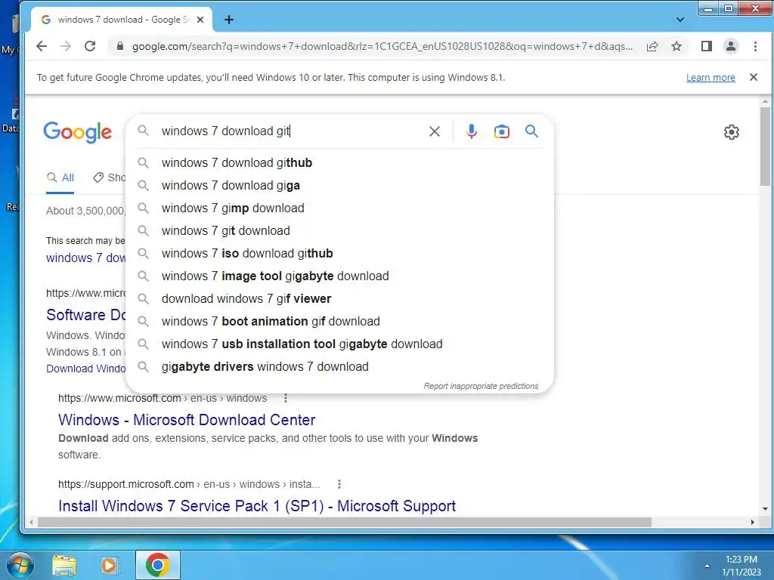Choose suggestion 'windows 7 iso download github'
774x580 pixels.
(339, 254)
